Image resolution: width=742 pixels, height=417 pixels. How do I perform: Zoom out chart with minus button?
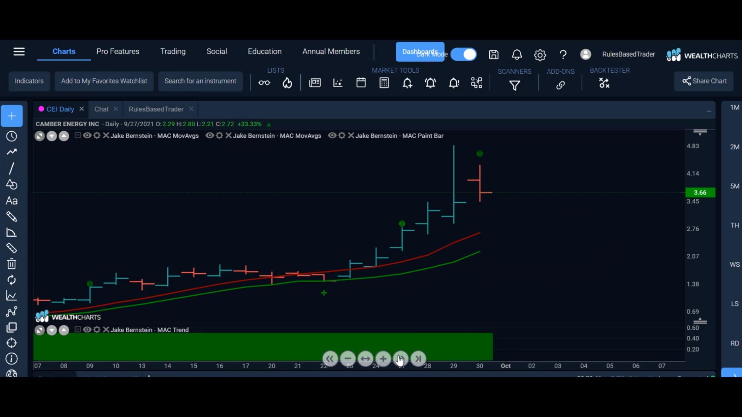click(x=348, y=359)
